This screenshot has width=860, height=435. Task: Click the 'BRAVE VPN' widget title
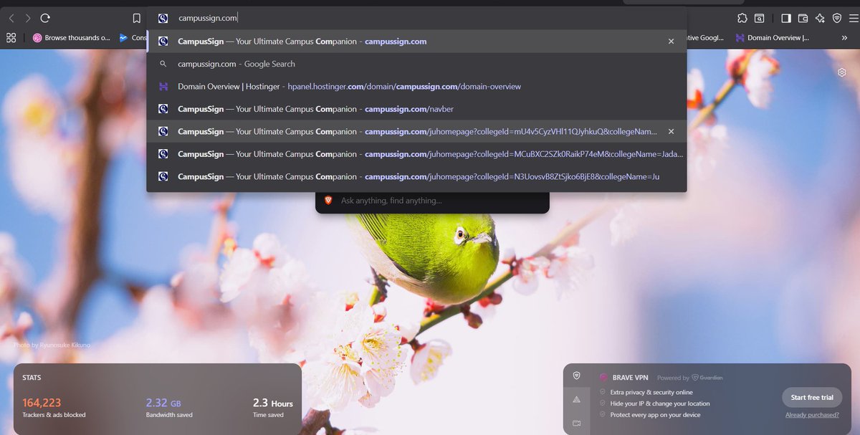tap(631, 377)
